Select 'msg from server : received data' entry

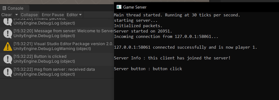point(57,72)
